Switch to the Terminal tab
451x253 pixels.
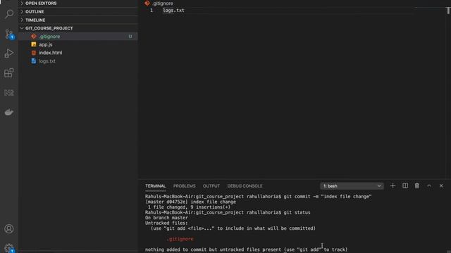155,186
